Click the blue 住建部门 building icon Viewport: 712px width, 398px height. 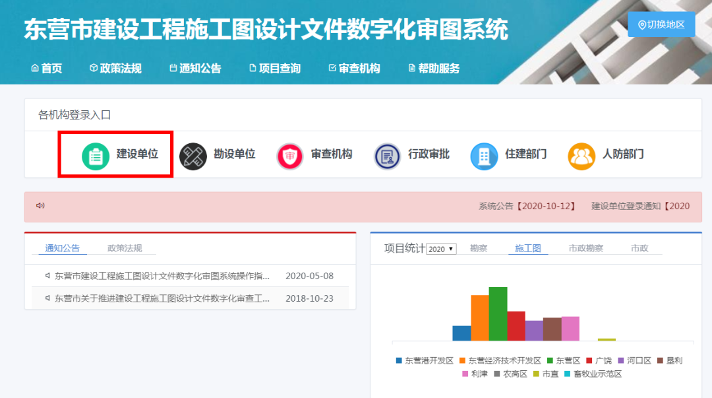click(x=484, y=156)
